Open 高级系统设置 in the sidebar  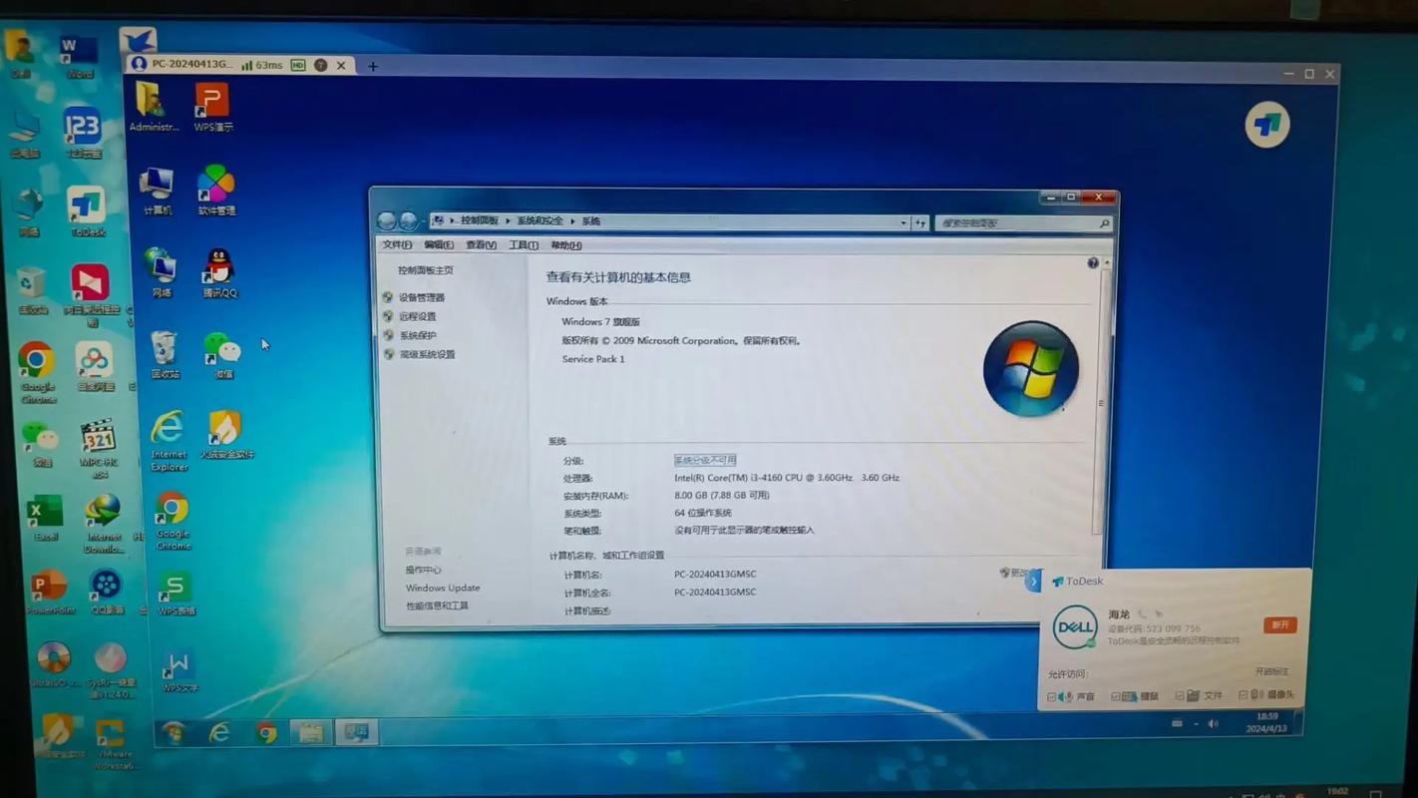pos(428,354)
